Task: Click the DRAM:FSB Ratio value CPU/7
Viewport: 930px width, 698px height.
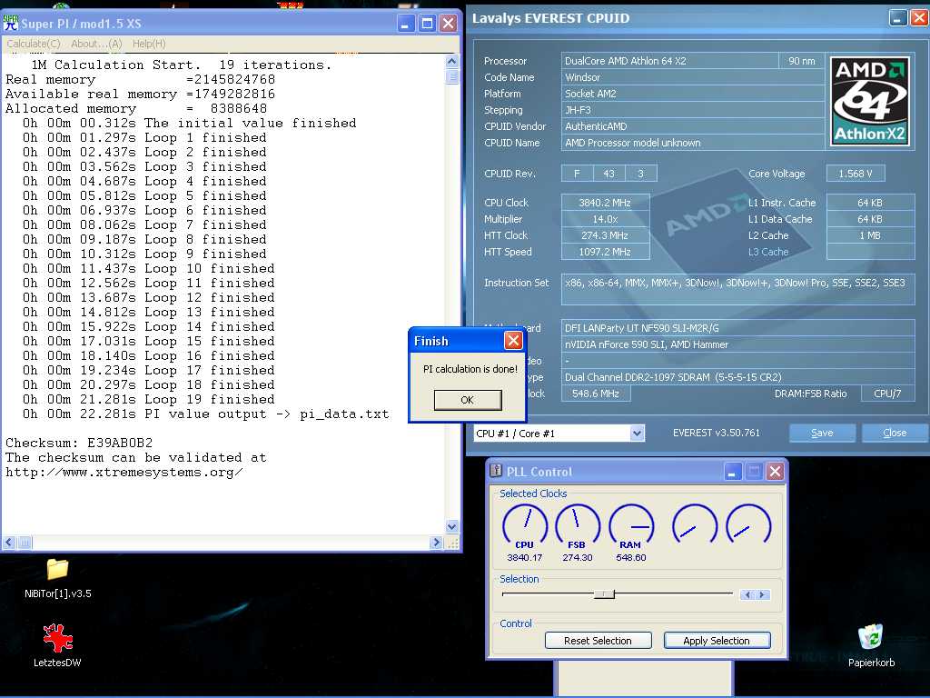Action: 887,394
